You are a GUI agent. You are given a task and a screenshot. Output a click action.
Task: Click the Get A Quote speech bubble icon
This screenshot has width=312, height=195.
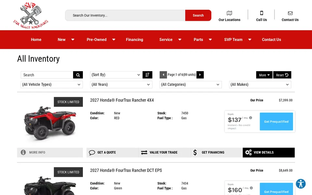pyautogui.click(x=92, y=153)
